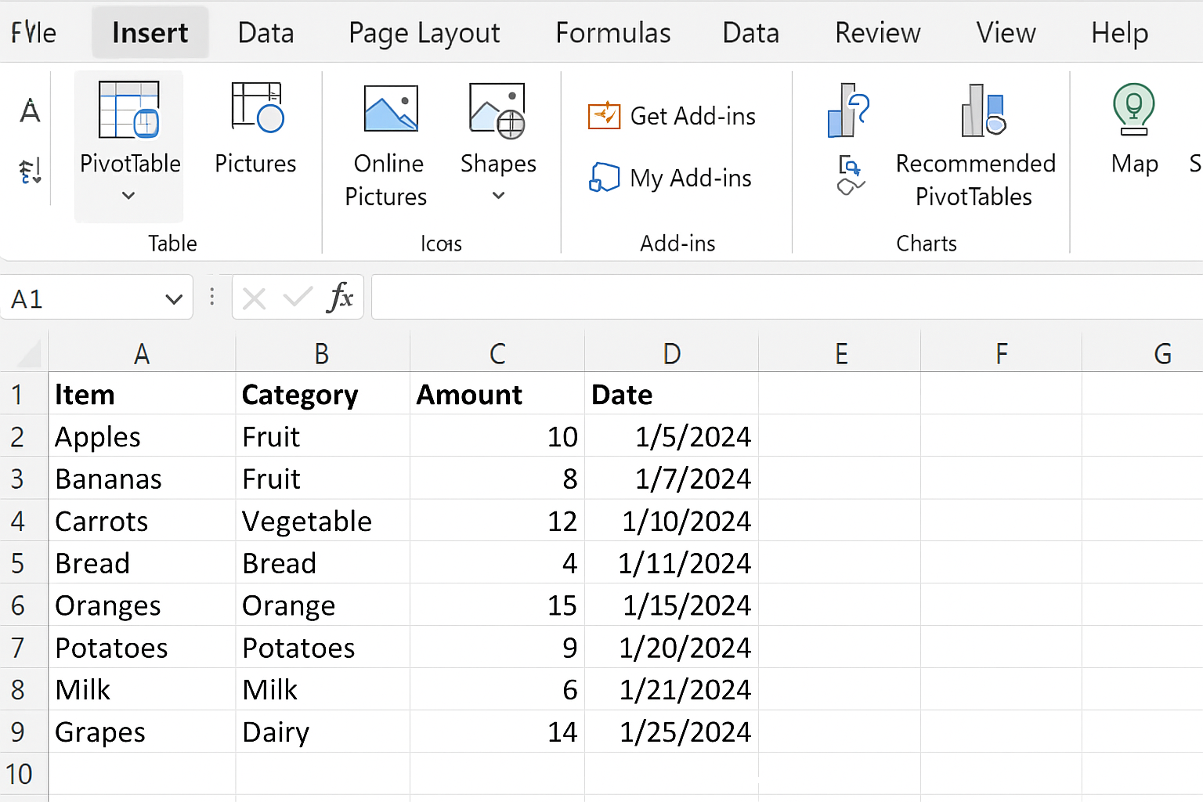
Task: Switch to the Insert tab
Action: tap(150, 33)
